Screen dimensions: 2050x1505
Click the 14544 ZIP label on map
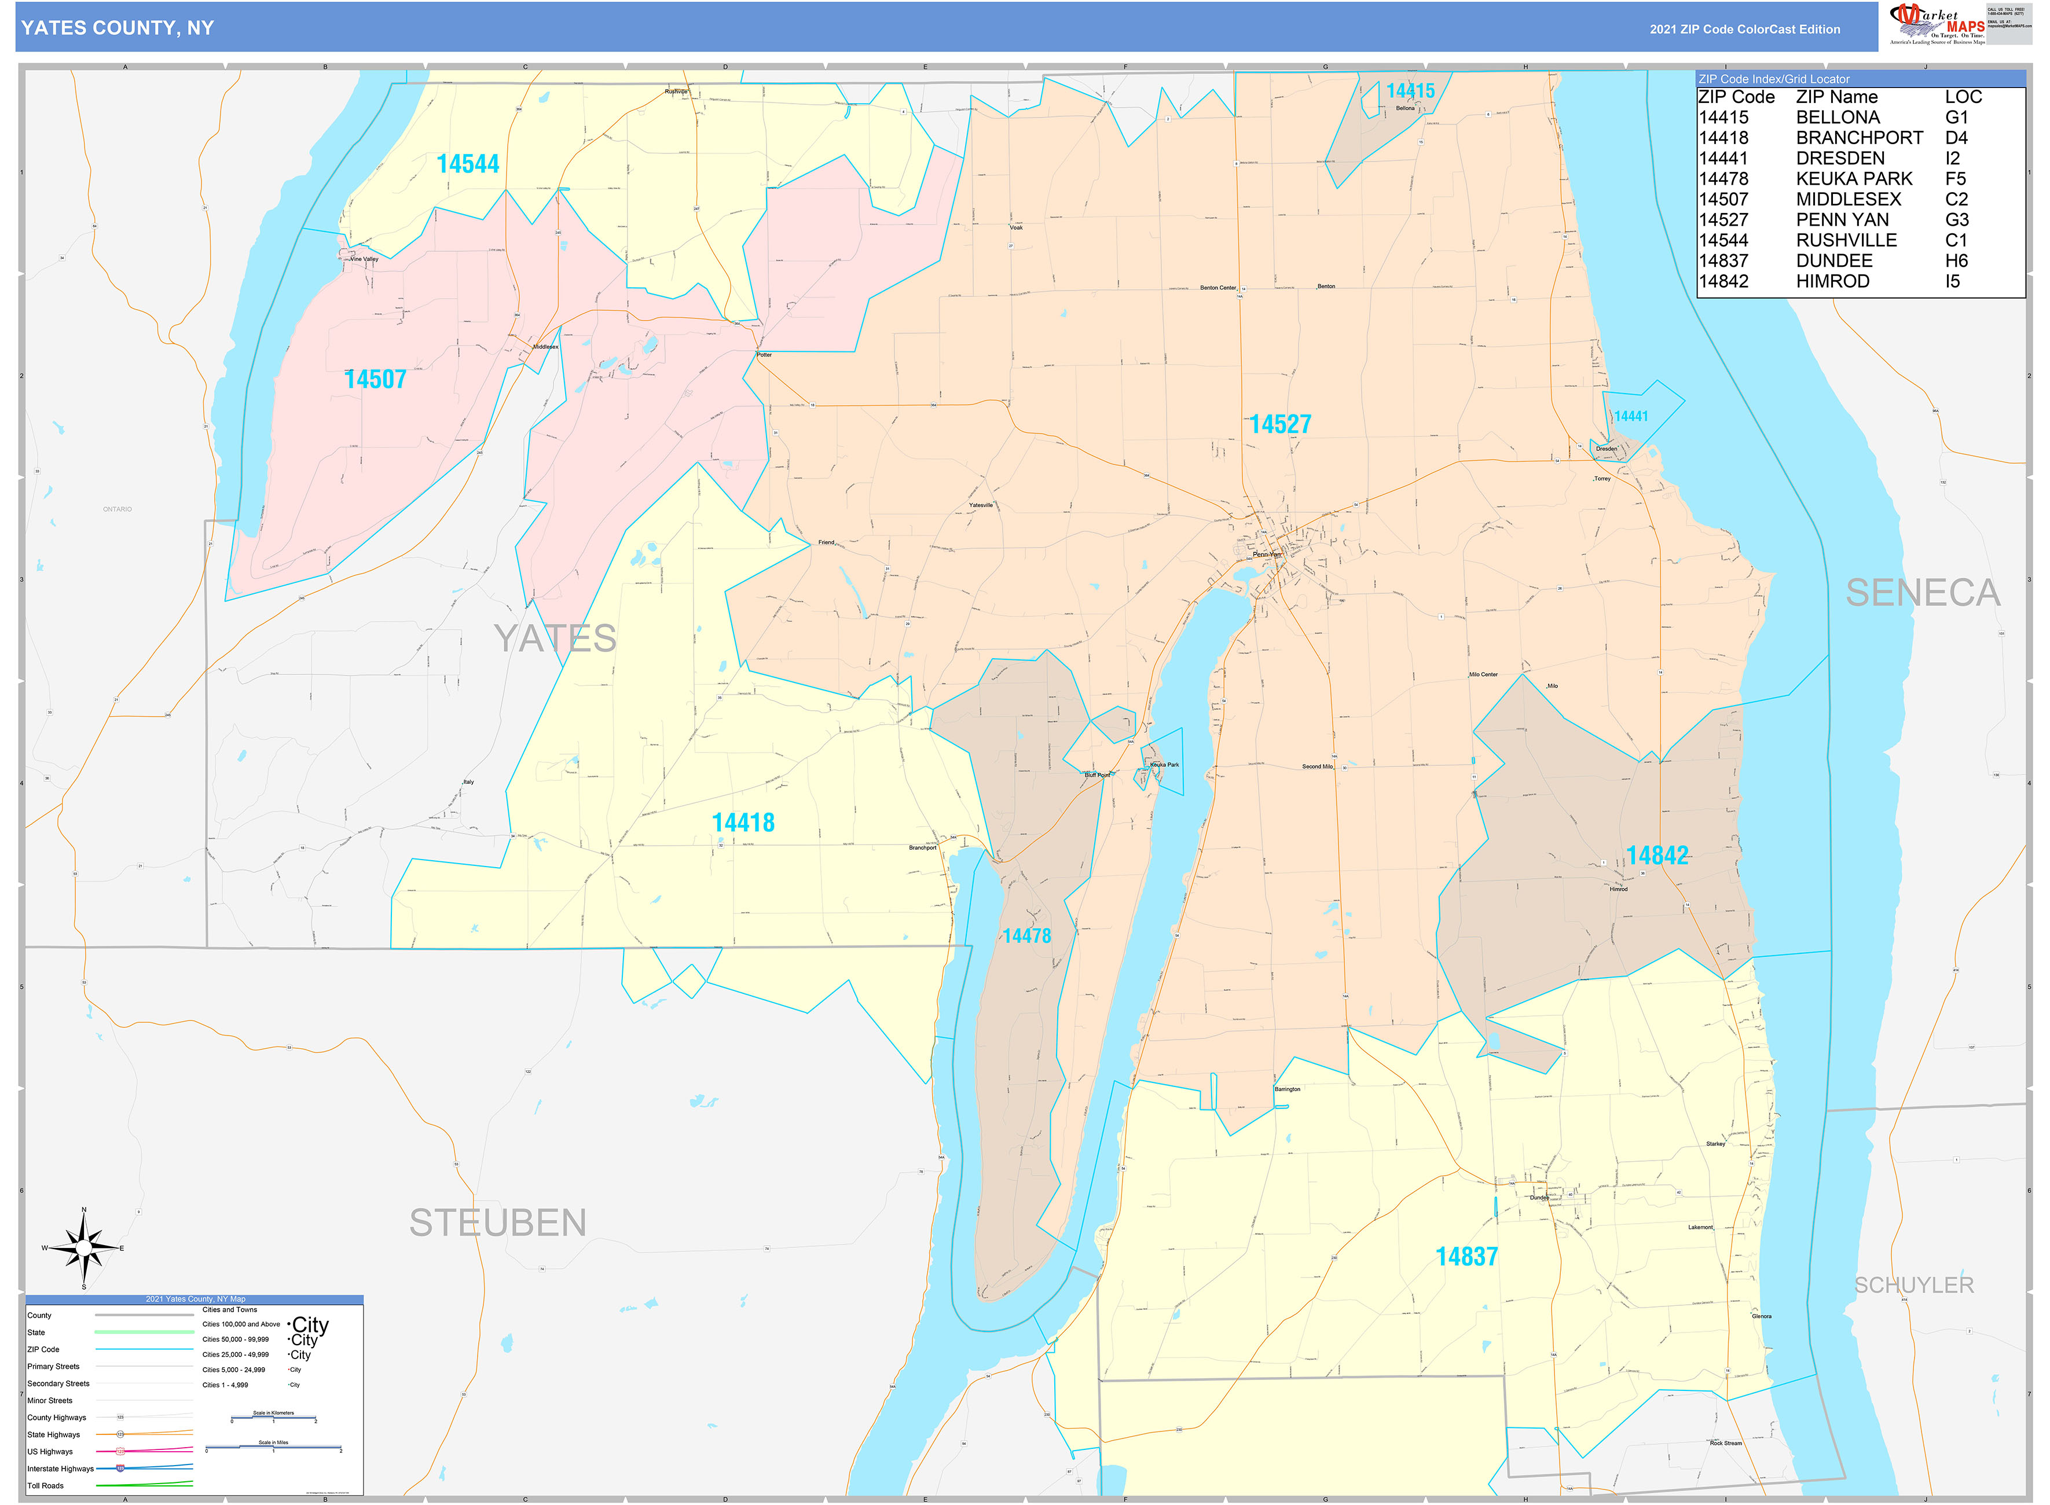[x=467, y=164]
